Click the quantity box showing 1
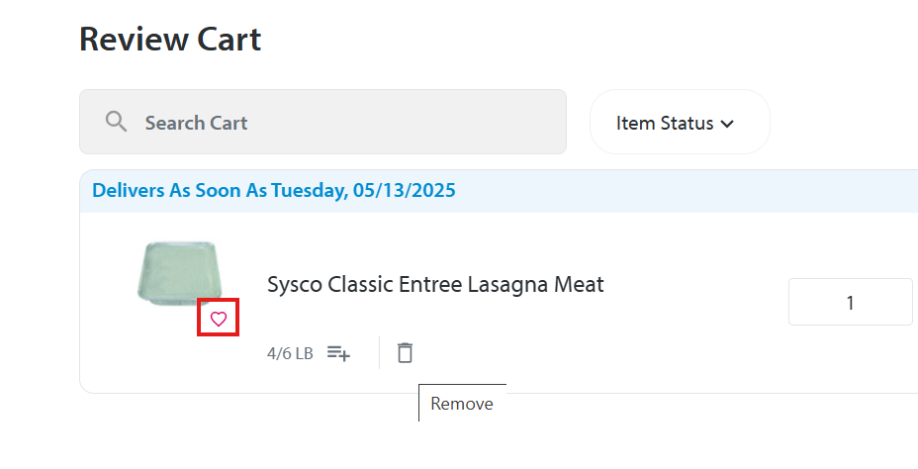 click(850, 303)
